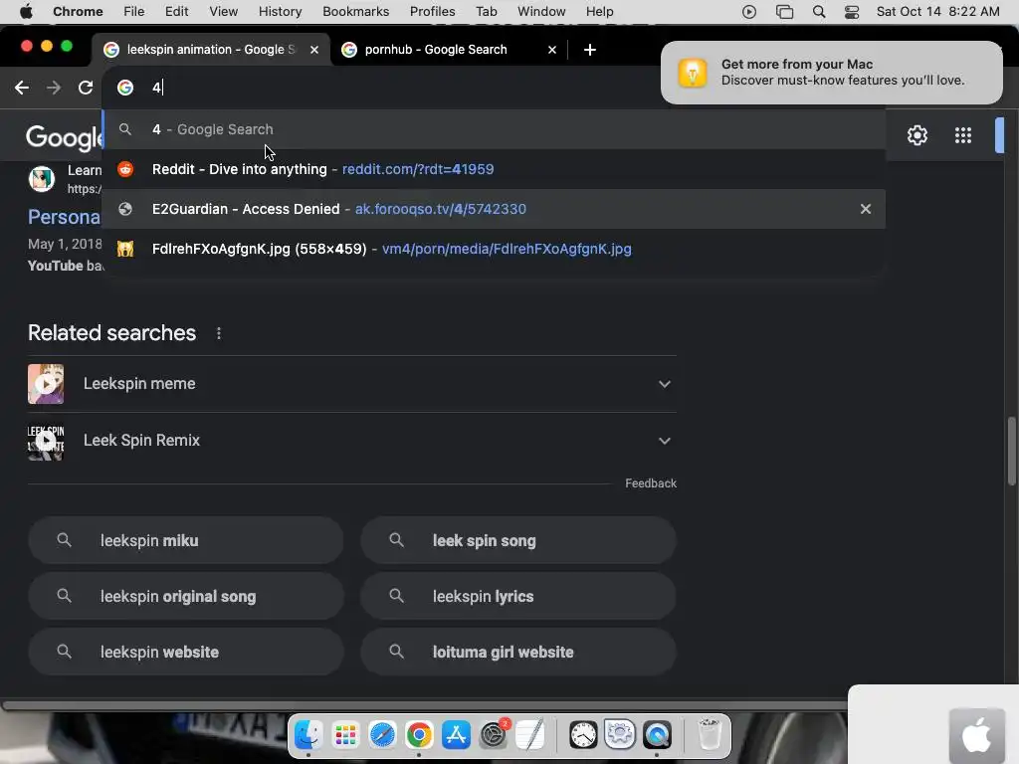Screen dimensions: 1019x764
Task: Open Finder in the dock
Action: click(308, 735)
